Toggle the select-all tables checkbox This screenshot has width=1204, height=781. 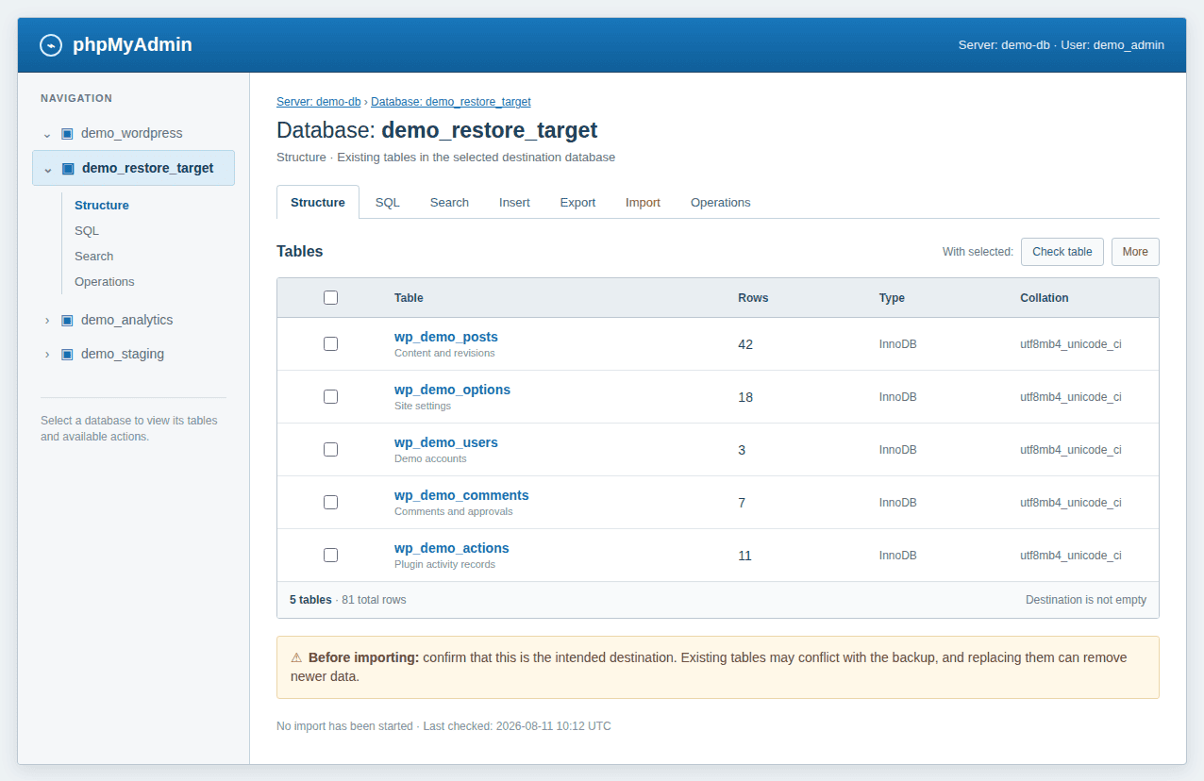point(330,297)
